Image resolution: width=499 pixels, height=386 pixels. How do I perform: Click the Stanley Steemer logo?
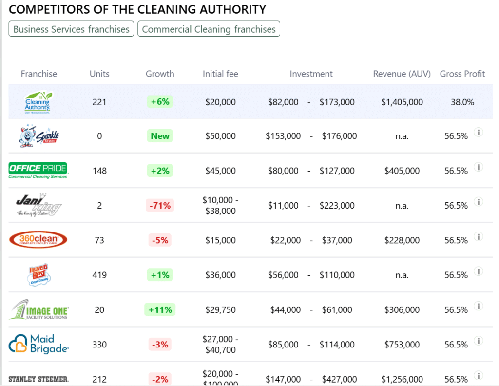[x=38, y=379]
